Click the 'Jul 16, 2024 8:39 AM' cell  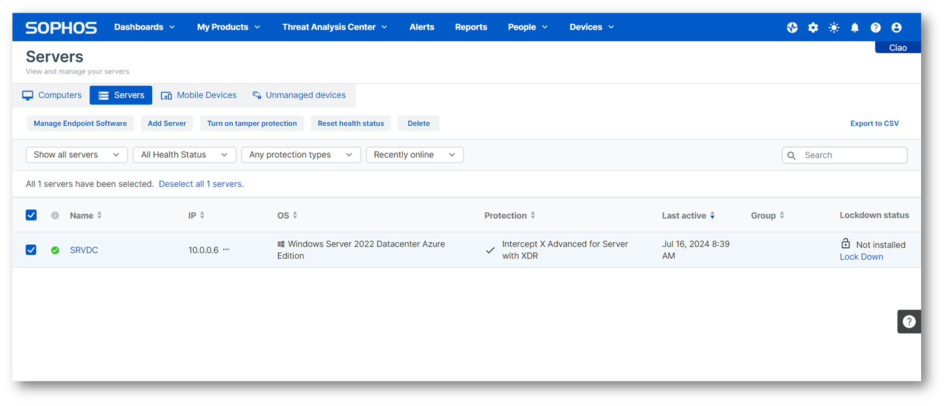[x=696, y=250]
